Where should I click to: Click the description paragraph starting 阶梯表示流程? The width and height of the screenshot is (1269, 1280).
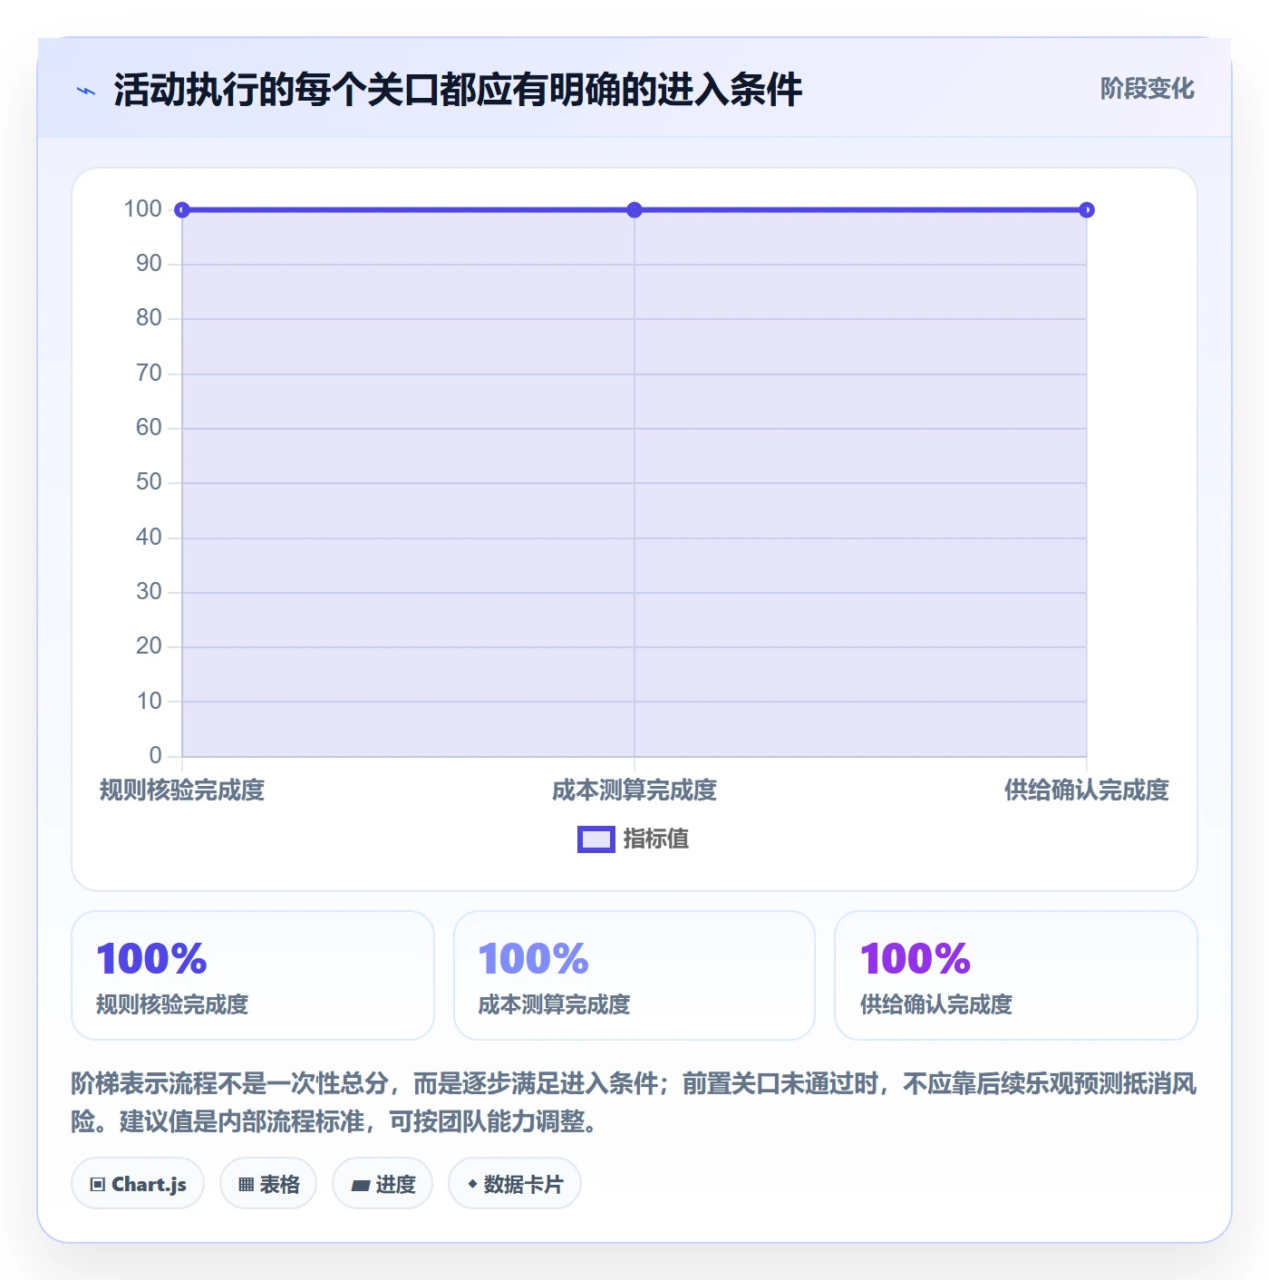click(x=634, y=1102)
